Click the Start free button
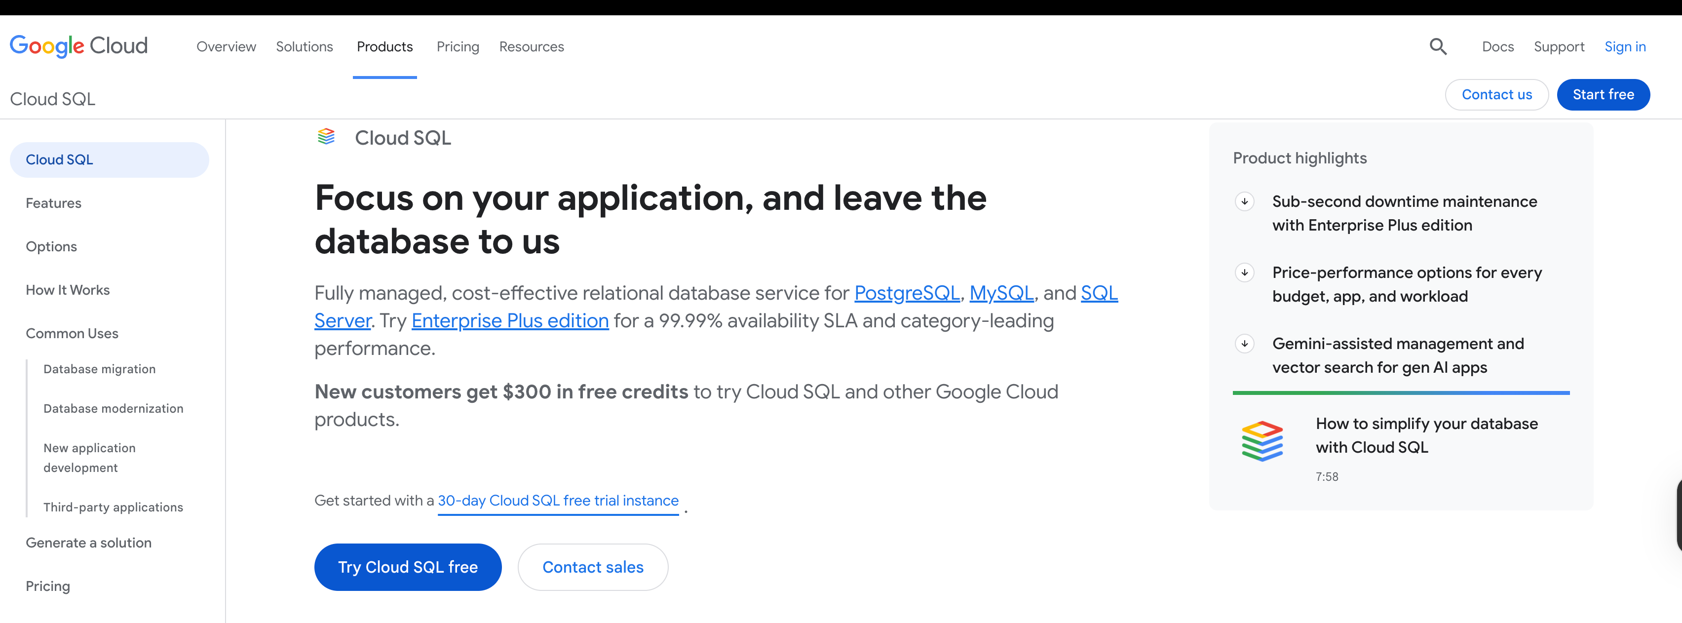This screenshot has height=623, width=1682. click(1604, 94)
